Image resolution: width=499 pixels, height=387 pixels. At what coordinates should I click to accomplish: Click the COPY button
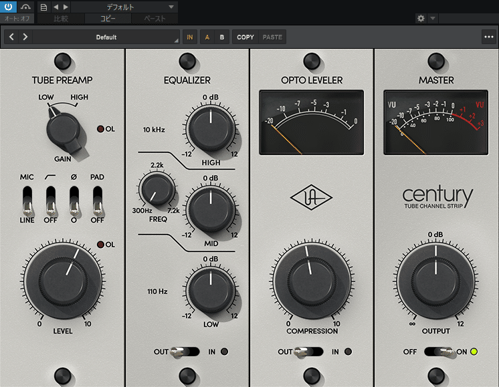(245, 37)
